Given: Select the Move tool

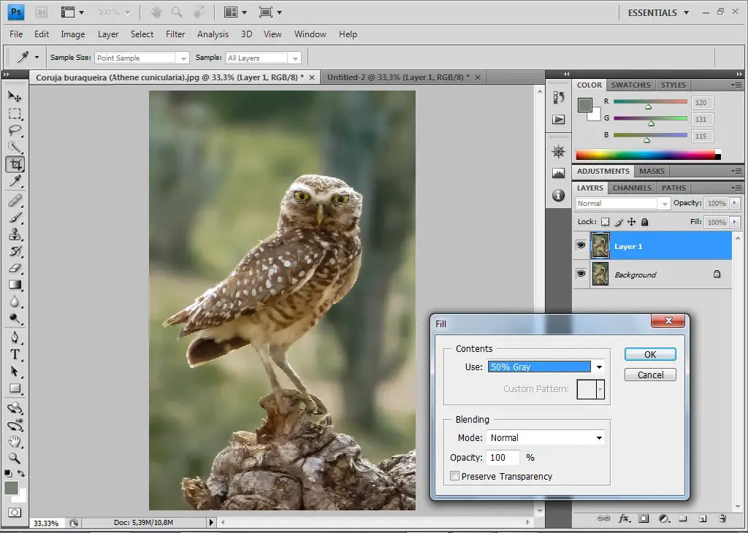Looking at the screenshot, I should point(15,96).
